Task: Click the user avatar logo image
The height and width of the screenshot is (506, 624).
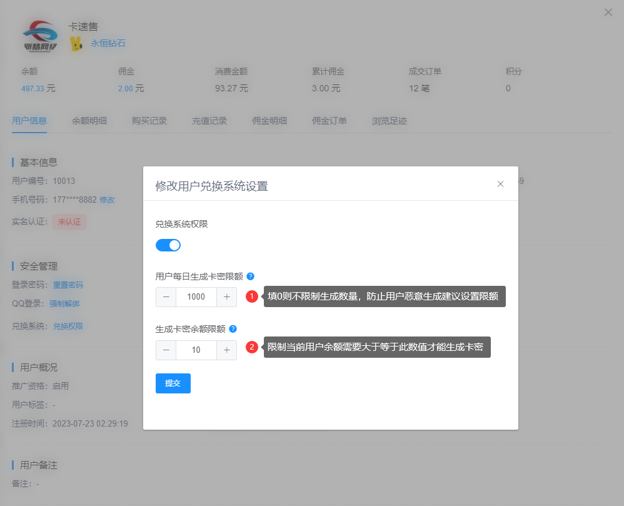Action: click(40, 37)
